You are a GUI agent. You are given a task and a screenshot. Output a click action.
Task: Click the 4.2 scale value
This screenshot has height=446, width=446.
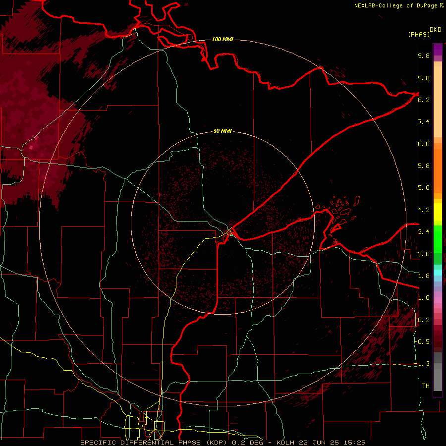point(424,210)
